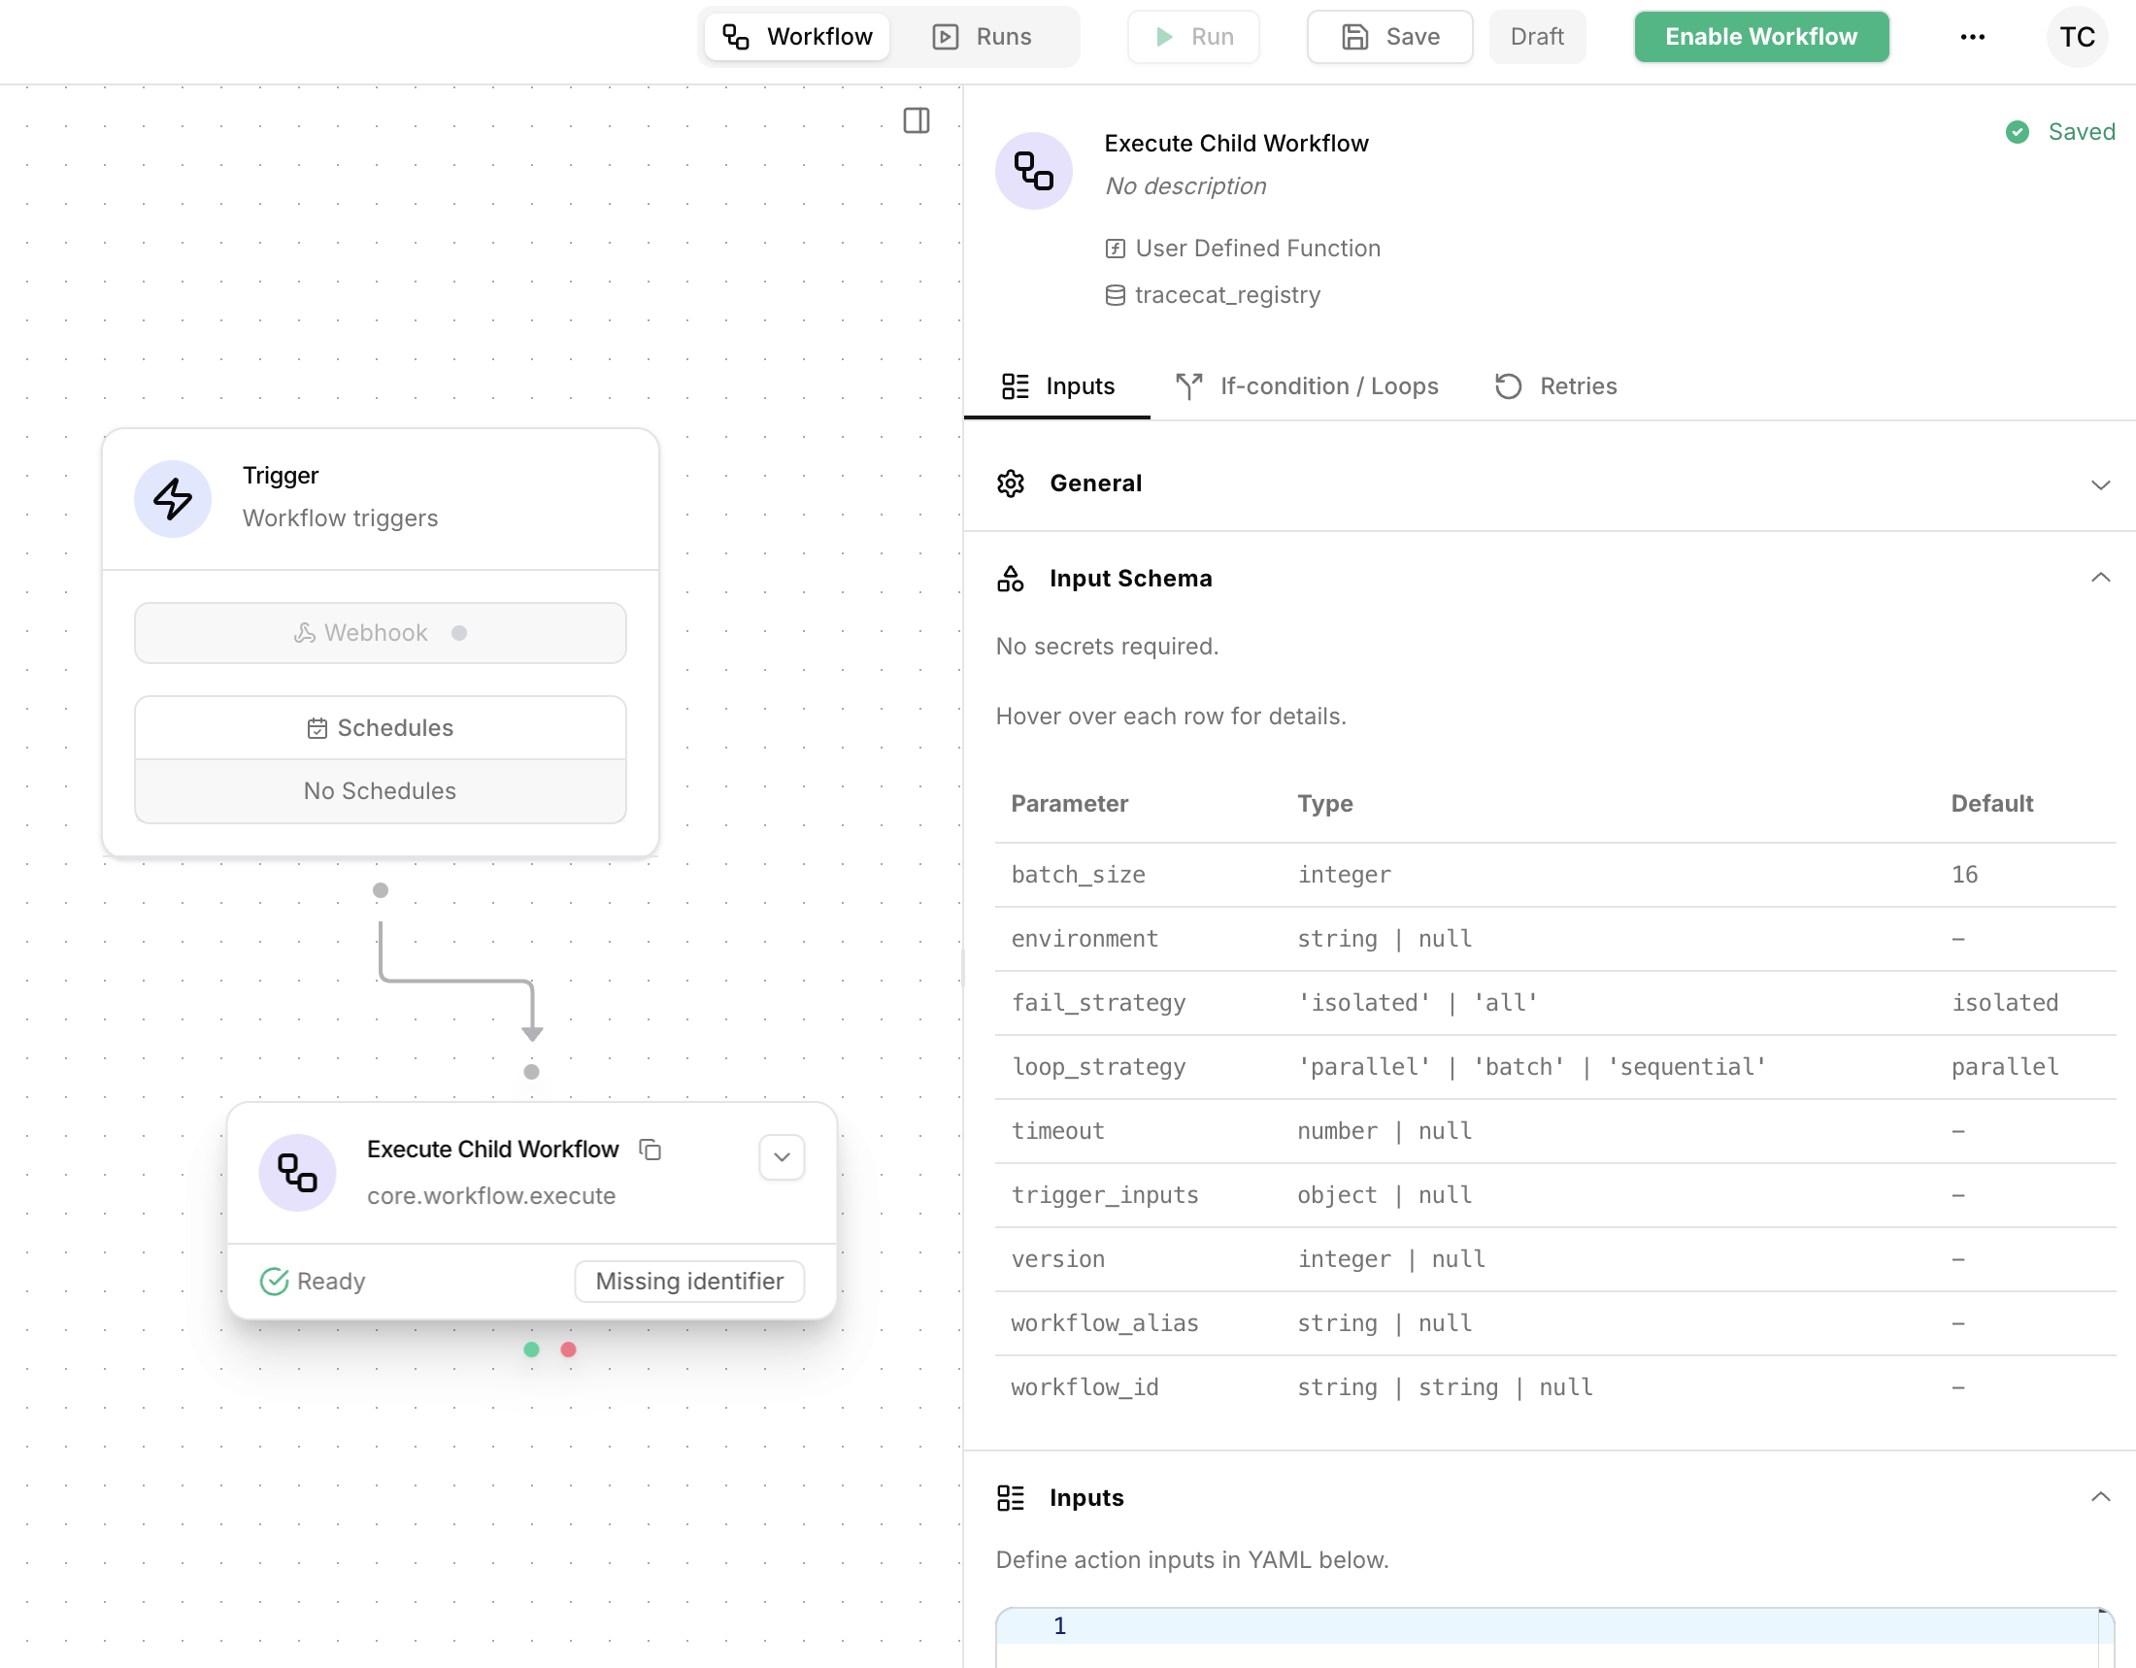Screen dimensions: 2136x1668
Task: Open the If-condition / Loops tab
Action: [x=1307, y=386]
